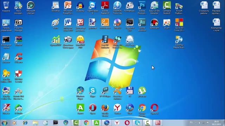225x126 pixels.
Task: Click the RU language indicator in the tray
Action: [x=191, y=122]
